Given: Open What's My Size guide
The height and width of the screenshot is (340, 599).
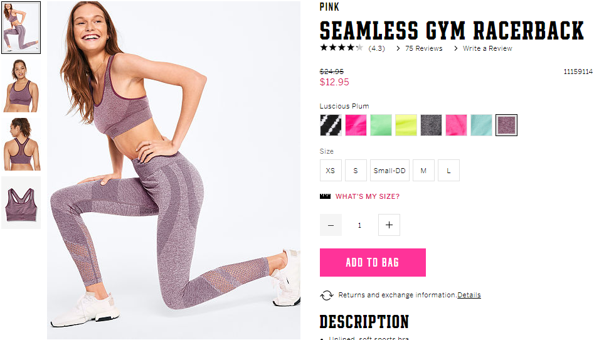Looking at the screenshot, I should point(368,196).
